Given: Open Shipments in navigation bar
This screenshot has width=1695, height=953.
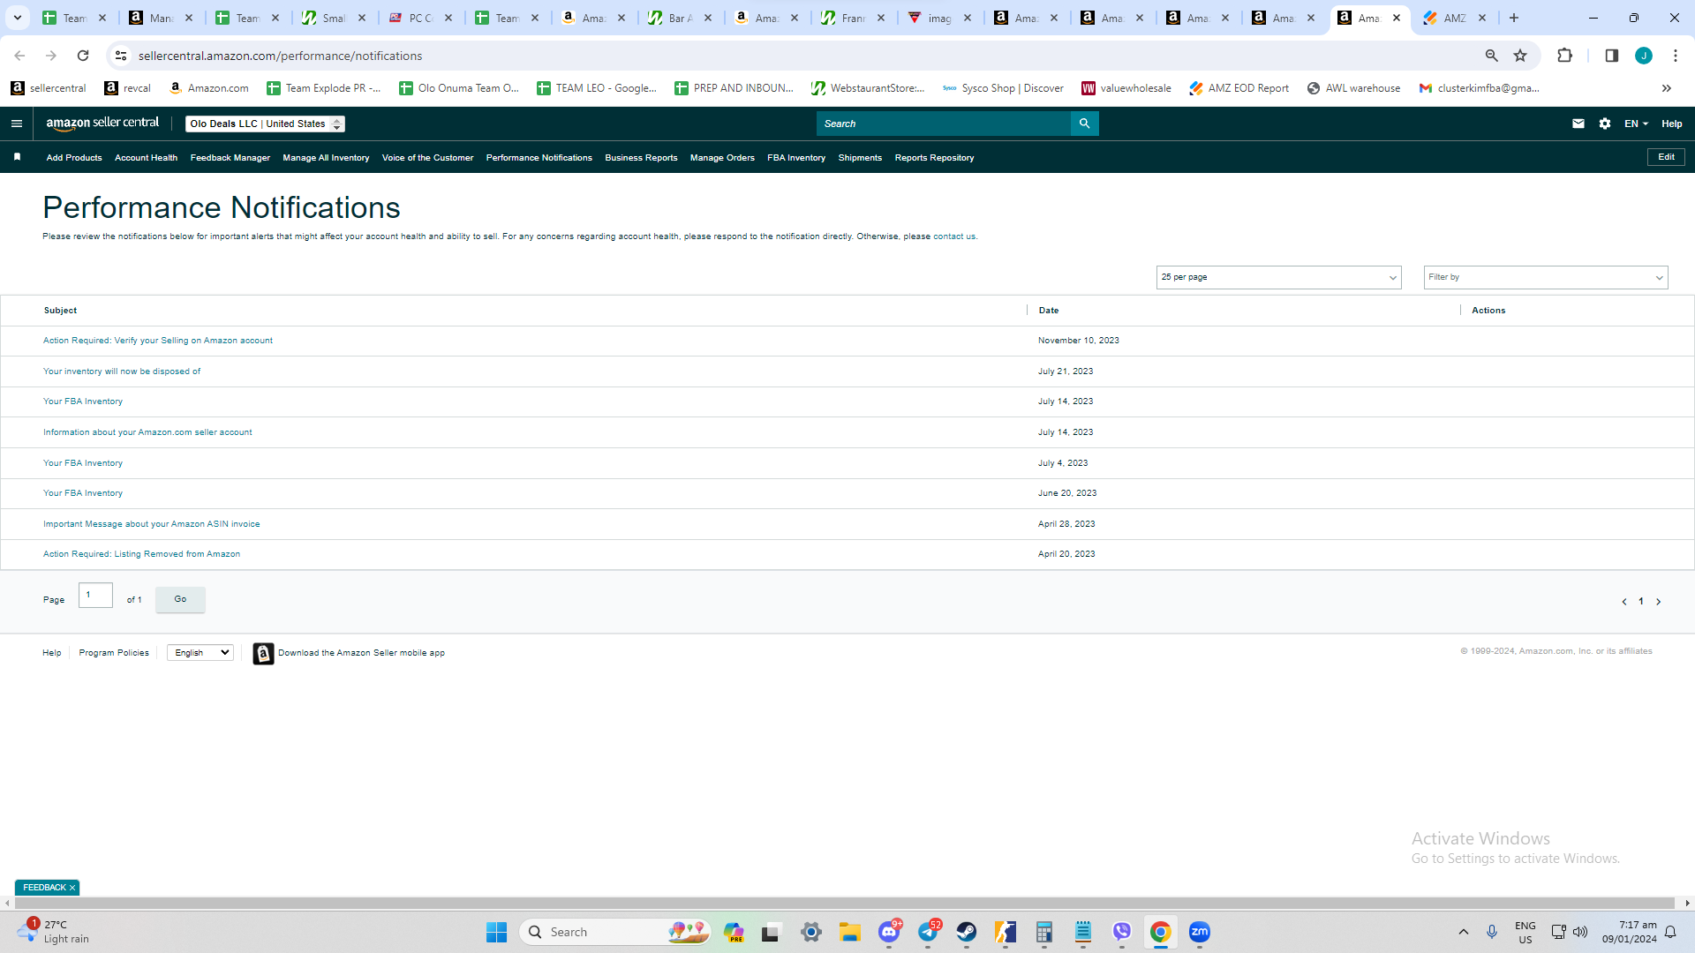Looking at the screenshot, I should click(x=860, y=158).
